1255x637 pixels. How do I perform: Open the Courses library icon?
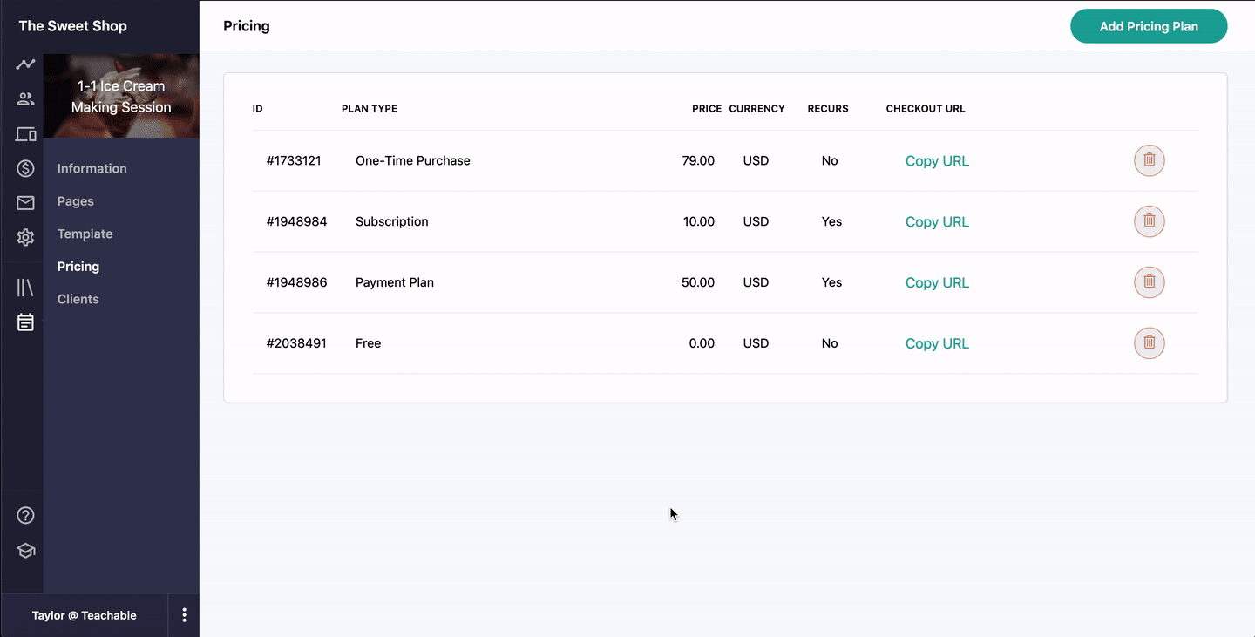(x=25, y=288)
